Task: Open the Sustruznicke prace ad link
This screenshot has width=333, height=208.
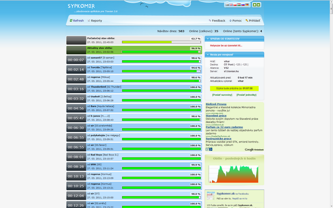Action: [x=219, y=139]
